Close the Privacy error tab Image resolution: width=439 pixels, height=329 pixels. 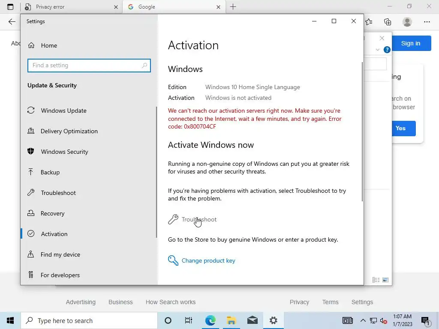pos(116,7)
